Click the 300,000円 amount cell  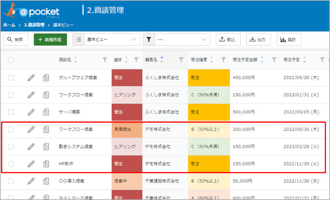tap(244, 129)
